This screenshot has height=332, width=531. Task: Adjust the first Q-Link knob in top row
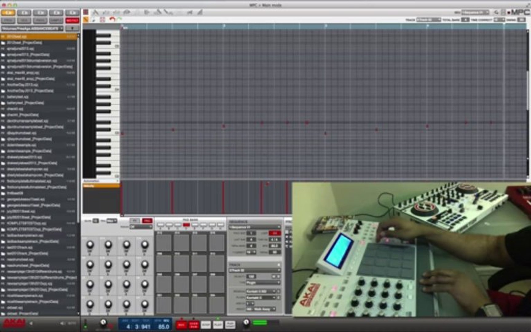(x=90, y=245)
